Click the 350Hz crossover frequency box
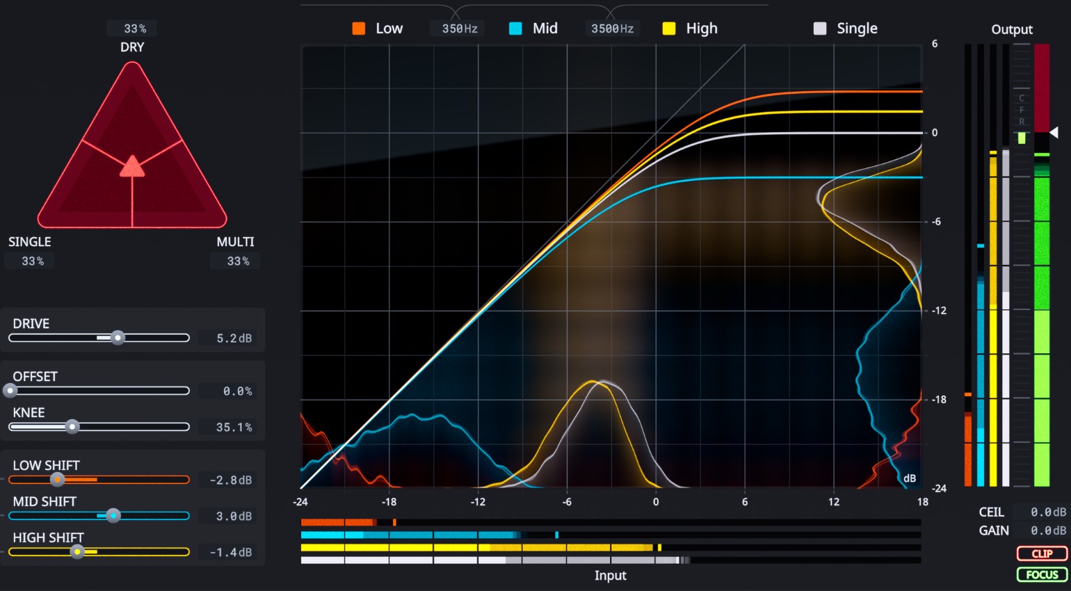This screenshot has height=591, width=1071. pyautogui.click(x=460, y=29)
